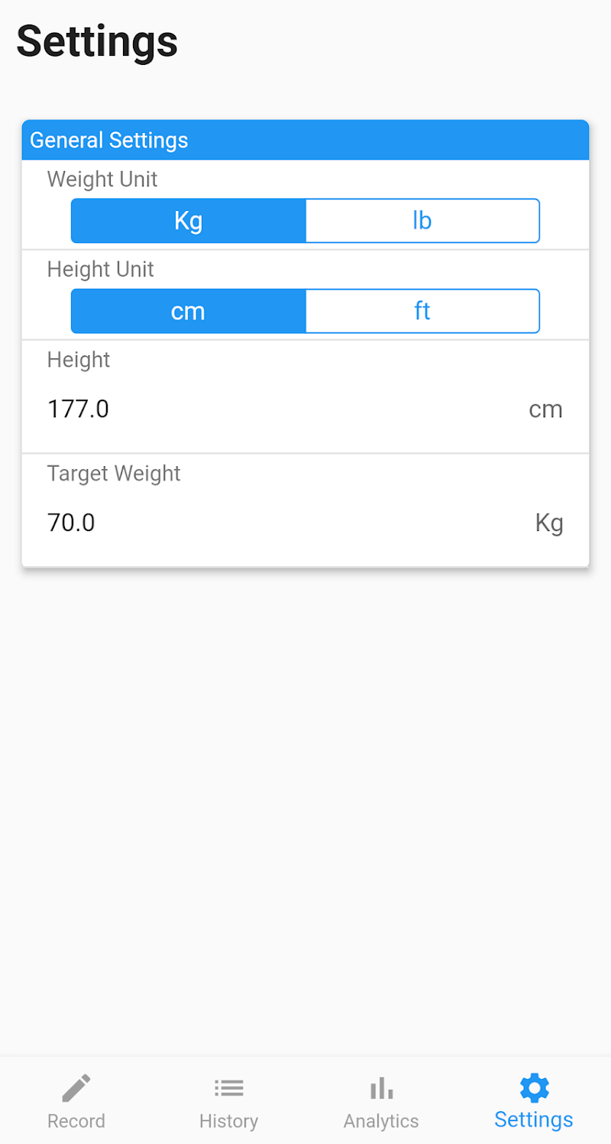Tap the gear icon in bottom bar

coord(534,1087)
